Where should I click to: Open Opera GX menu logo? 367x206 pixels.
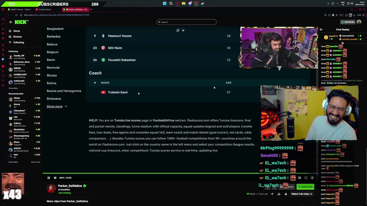(x=3, y=9)
